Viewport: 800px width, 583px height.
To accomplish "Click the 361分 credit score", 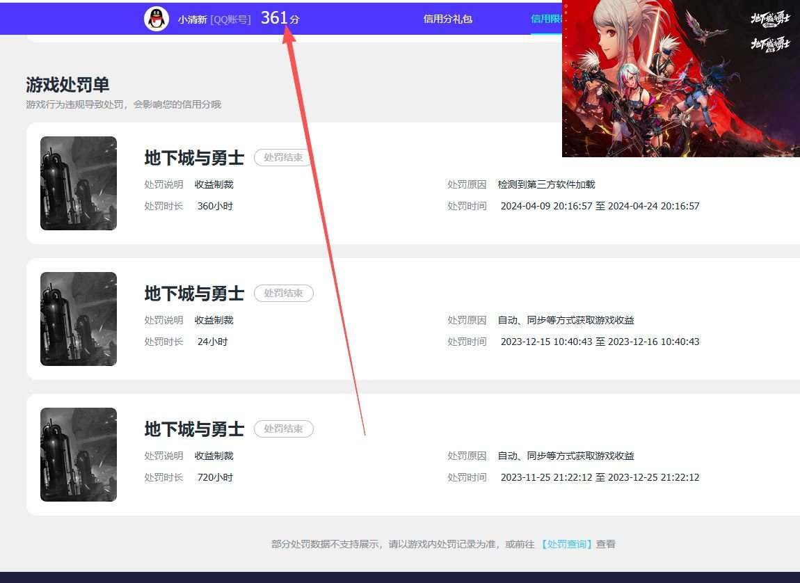I will 280,18.
